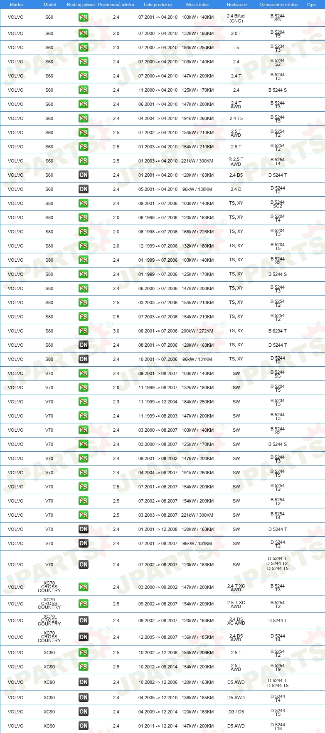Click petrol icon in S80 3.0 B 6294 T row
The height and width of the screenshot is (733, 325).
84,331
